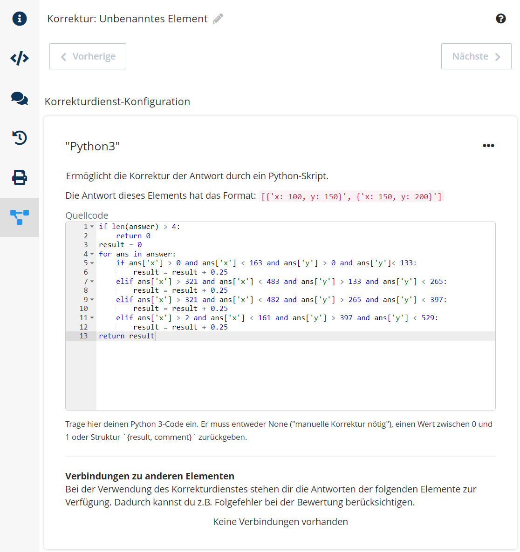Click the 'Korrekturdienst-Konfiguration' heading
This screenshot has height=552, width=520.
[x=117, y=101]
